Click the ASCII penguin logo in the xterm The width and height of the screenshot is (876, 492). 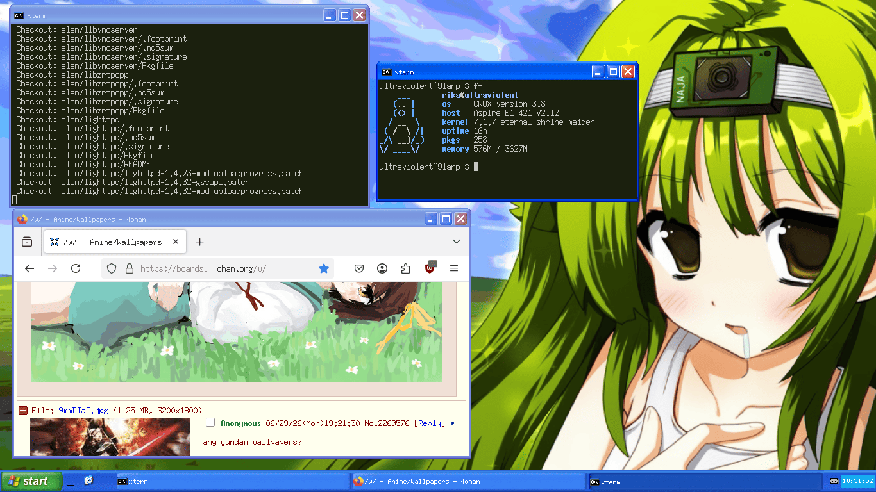tap(401, 126)
